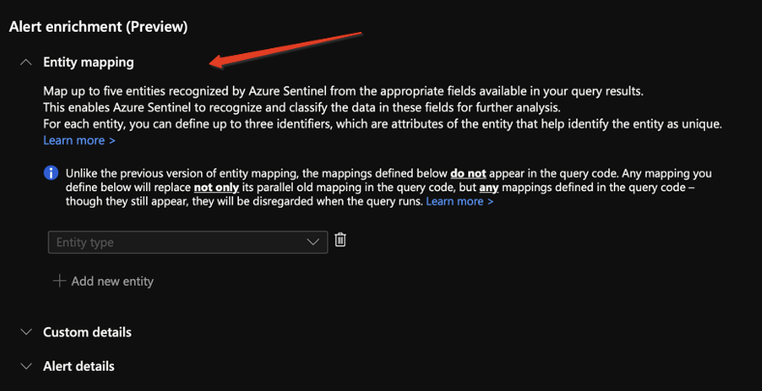Click the plus icon beside Add new entity

59,281
